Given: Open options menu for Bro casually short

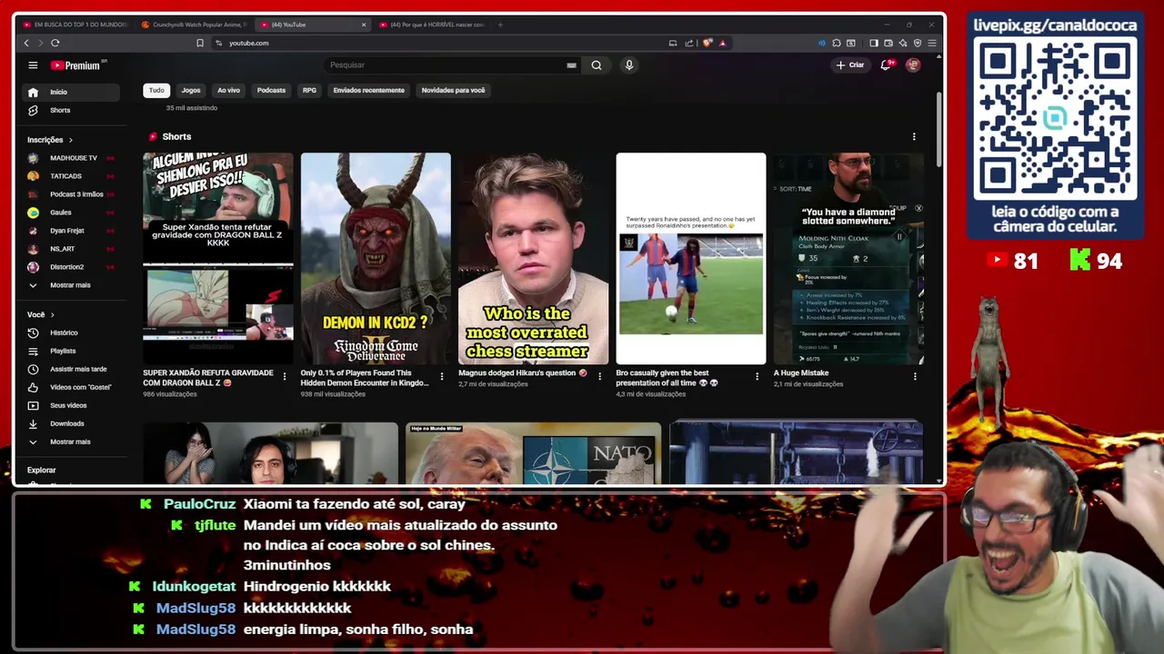Looking at the screenshot, I should tap(757, 376).
